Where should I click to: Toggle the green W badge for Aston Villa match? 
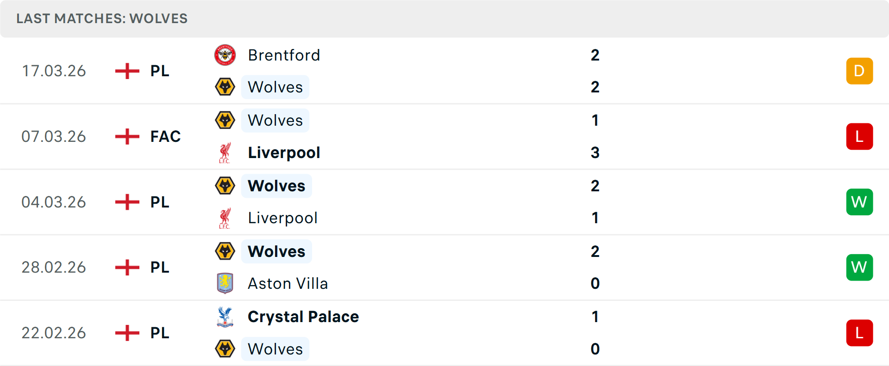click(x=859, y=267)
